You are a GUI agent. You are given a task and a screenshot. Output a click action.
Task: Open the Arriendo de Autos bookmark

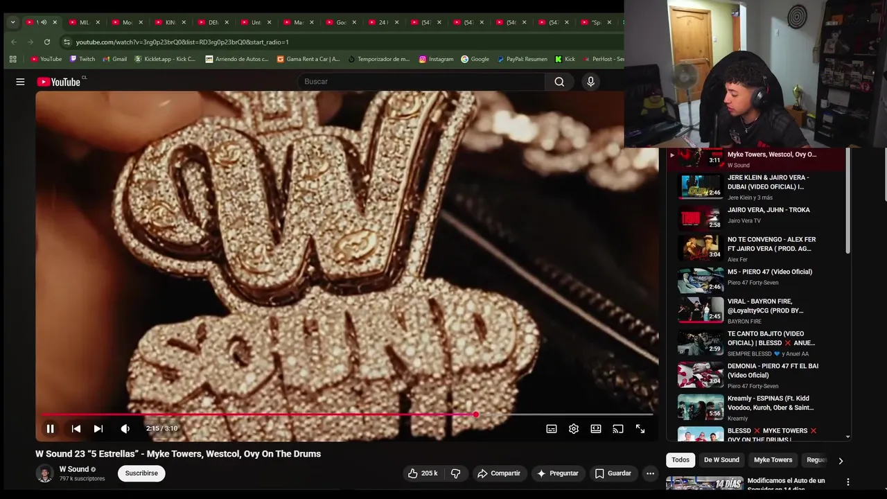click(237, 59)
